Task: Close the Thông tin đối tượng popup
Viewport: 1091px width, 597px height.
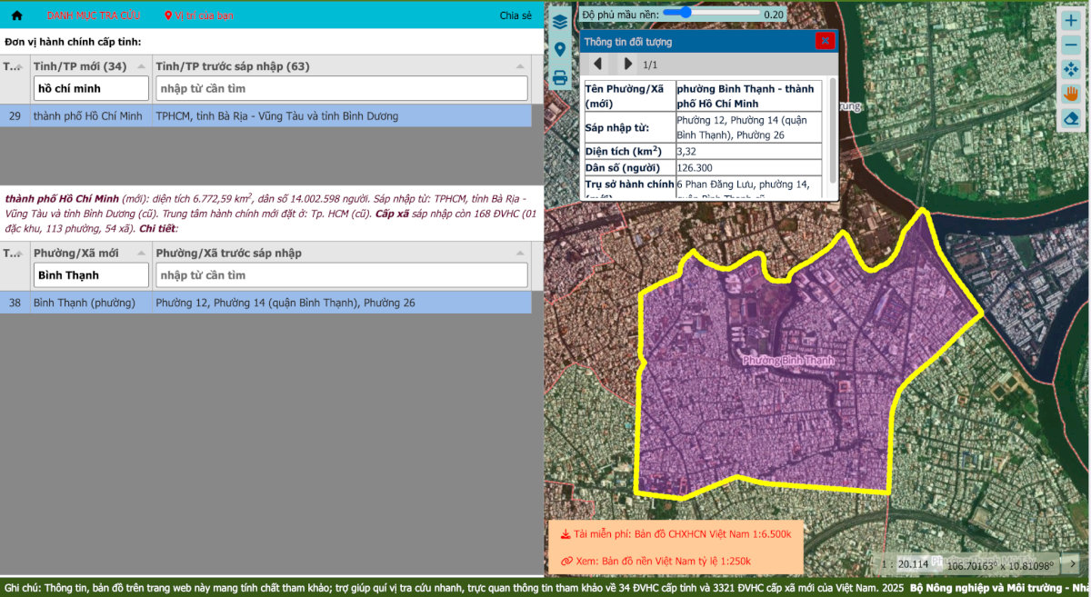Action: pos(825,41)
